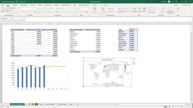Click the Diagrammtitel chart title

point(107,60)
